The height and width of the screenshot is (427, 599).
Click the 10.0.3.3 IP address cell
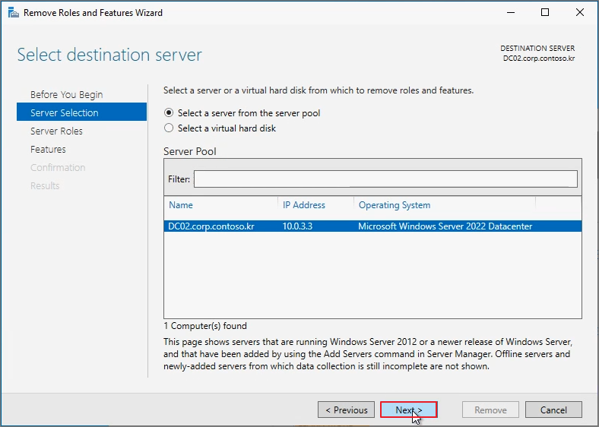297,226
